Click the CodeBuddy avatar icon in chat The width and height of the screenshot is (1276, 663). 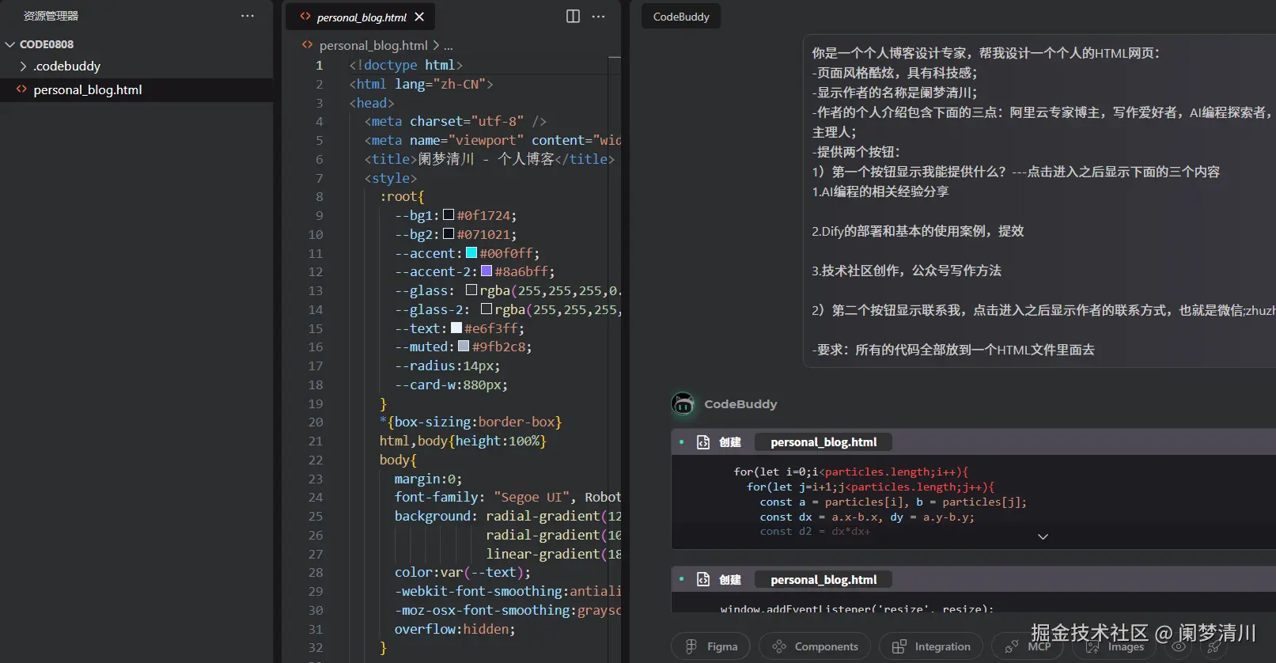pos(683,404)
